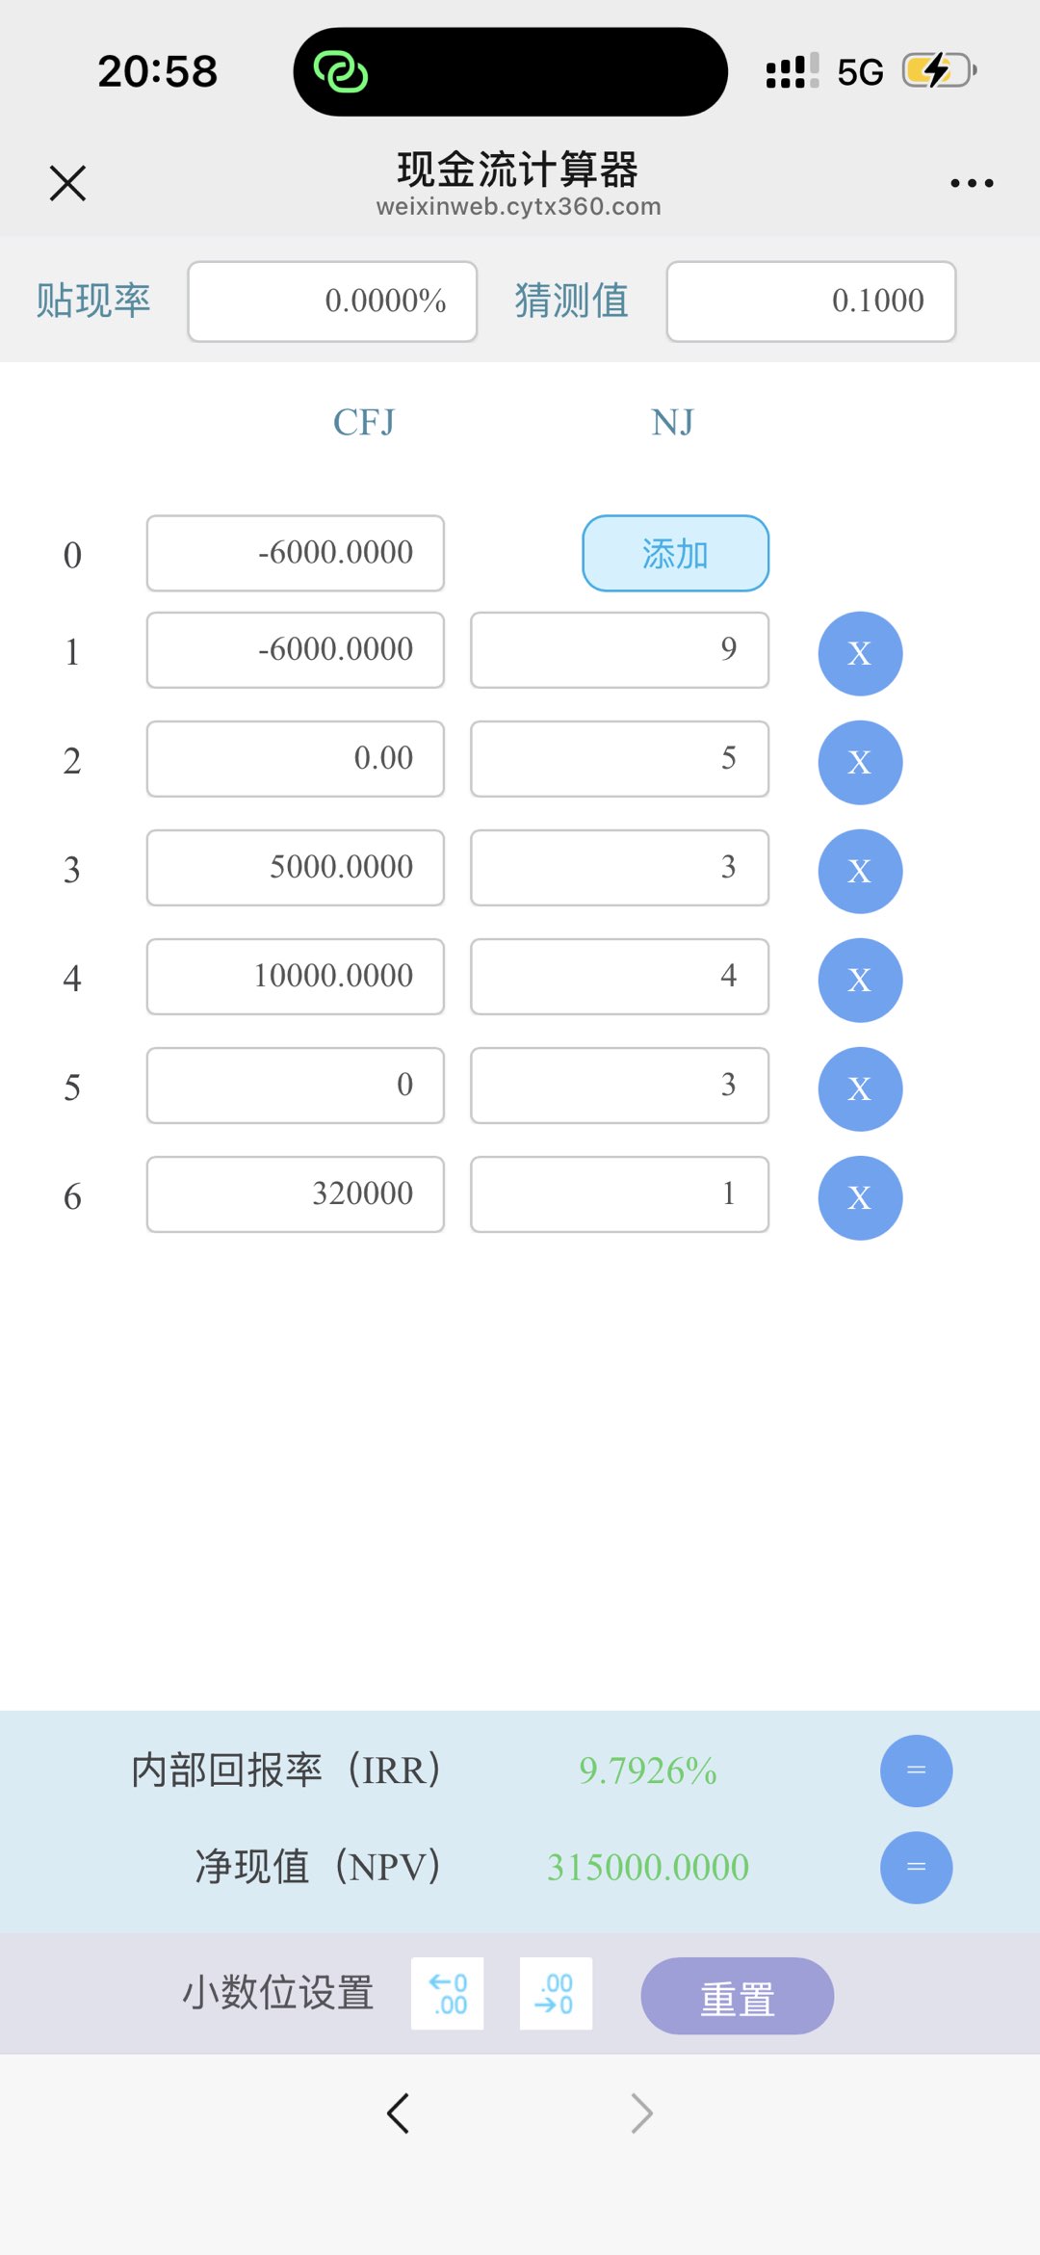Delete row 6 with 320000
1040x2255 pixels.
click(x=860, y=1197)
